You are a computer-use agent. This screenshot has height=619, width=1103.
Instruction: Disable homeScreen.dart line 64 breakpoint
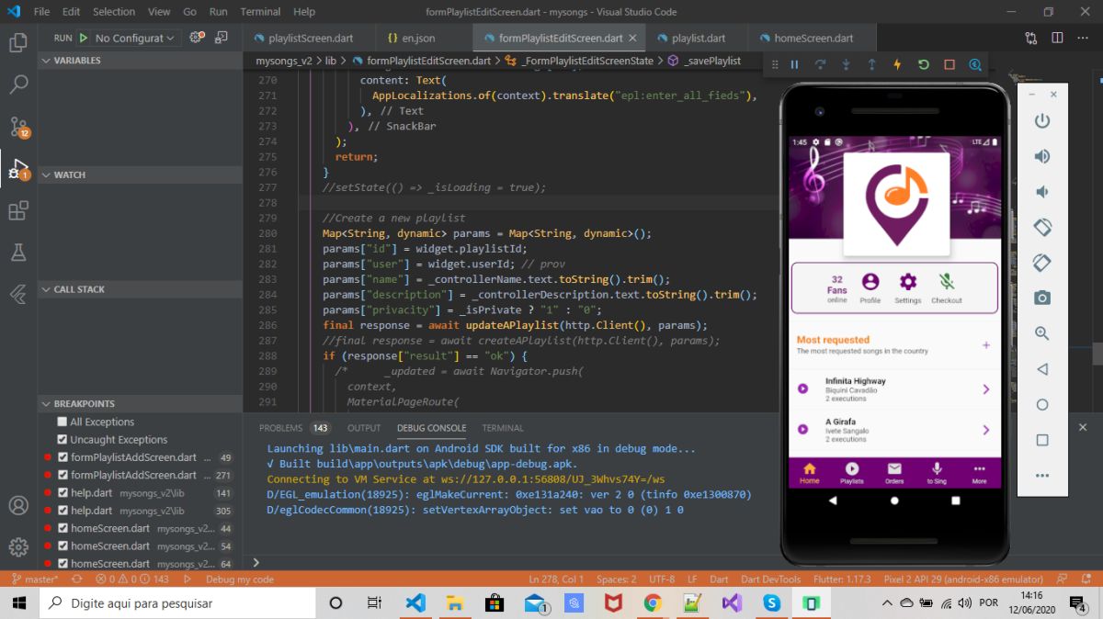click(63, 563)
